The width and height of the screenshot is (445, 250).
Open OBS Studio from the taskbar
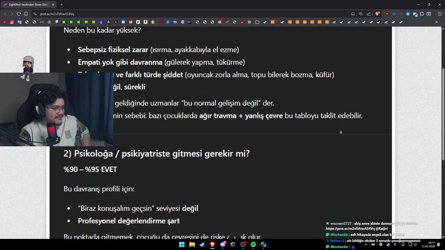243,244
